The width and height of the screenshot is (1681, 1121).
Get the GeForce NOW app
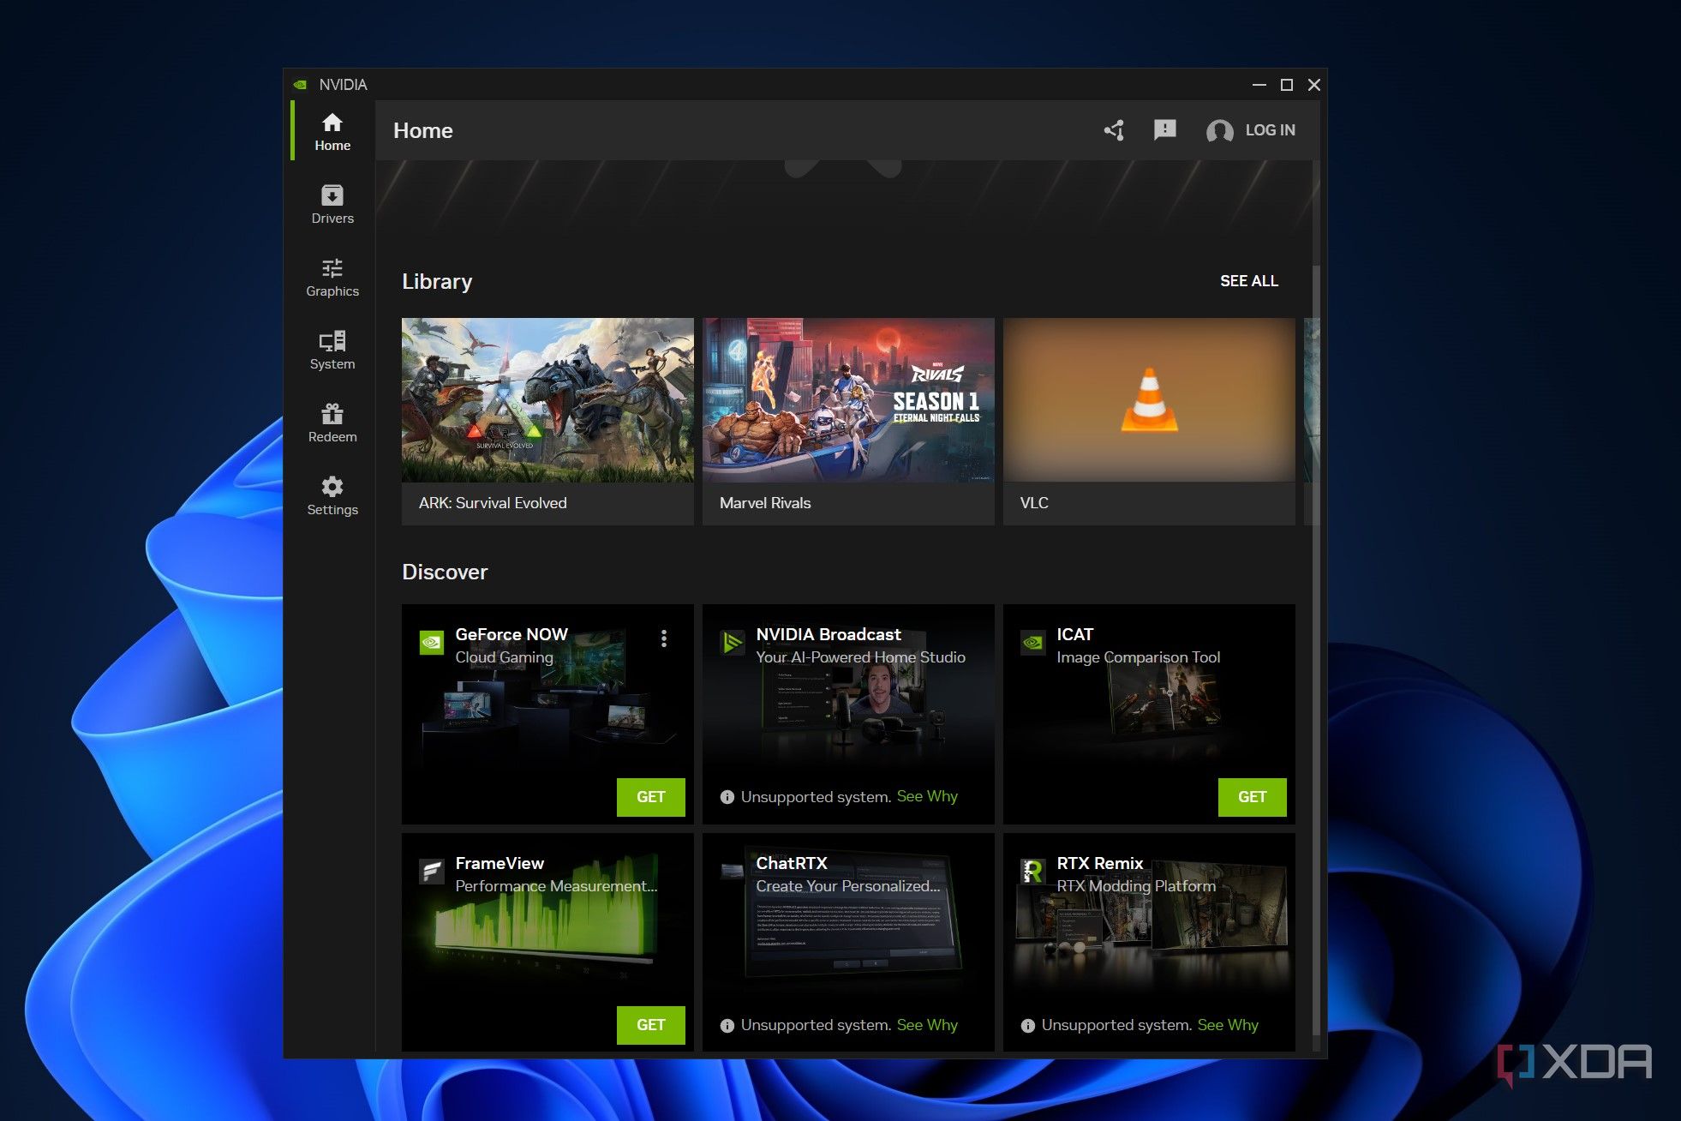pyautogui.click(x=650, y=797)
